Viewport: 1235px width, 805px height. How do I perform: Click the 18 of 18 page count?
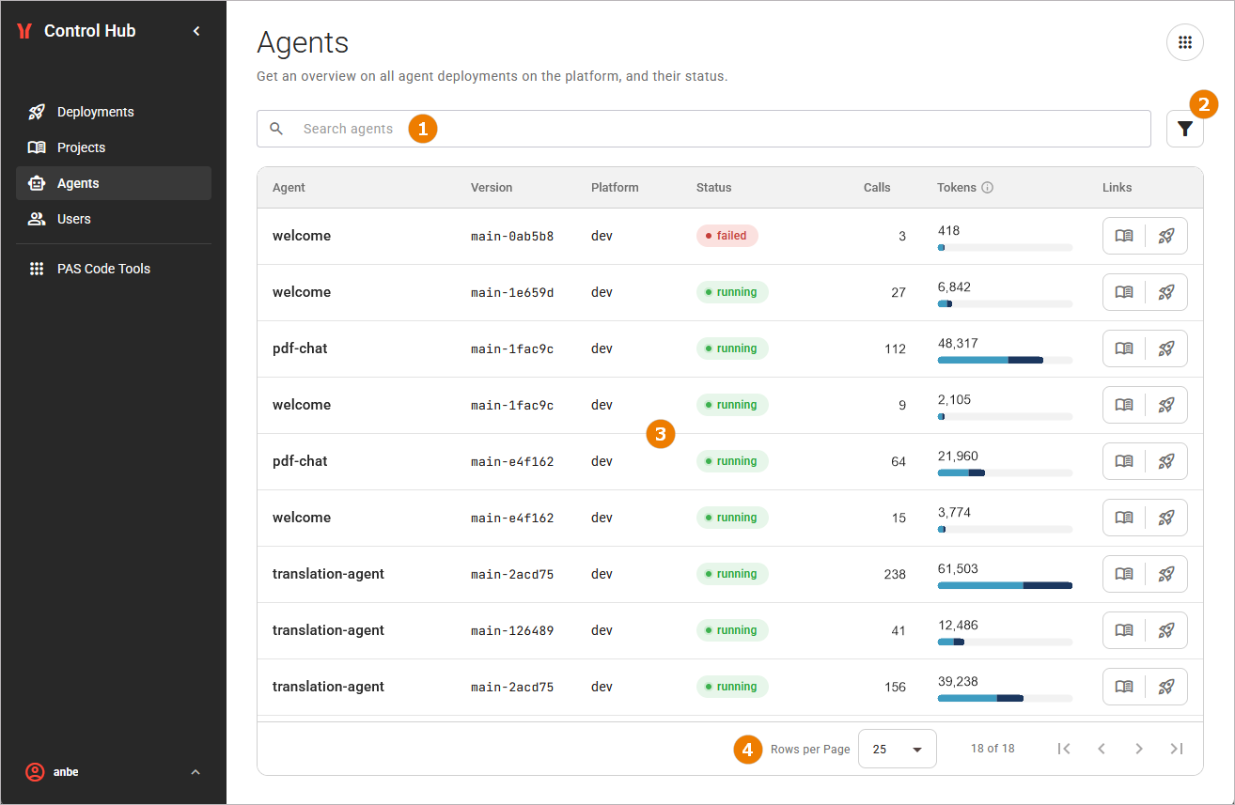tap(993, 749)
